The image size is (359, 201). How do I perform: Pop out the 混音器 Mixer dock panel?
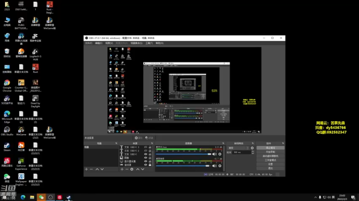pyautogui.click(x=223, y=143)
